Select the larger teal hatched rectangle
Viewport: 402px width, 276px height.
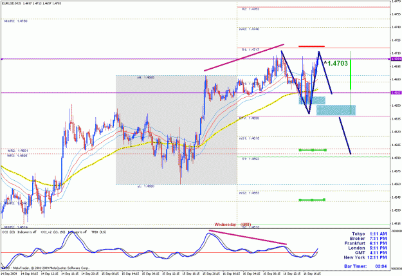(336, 110)
